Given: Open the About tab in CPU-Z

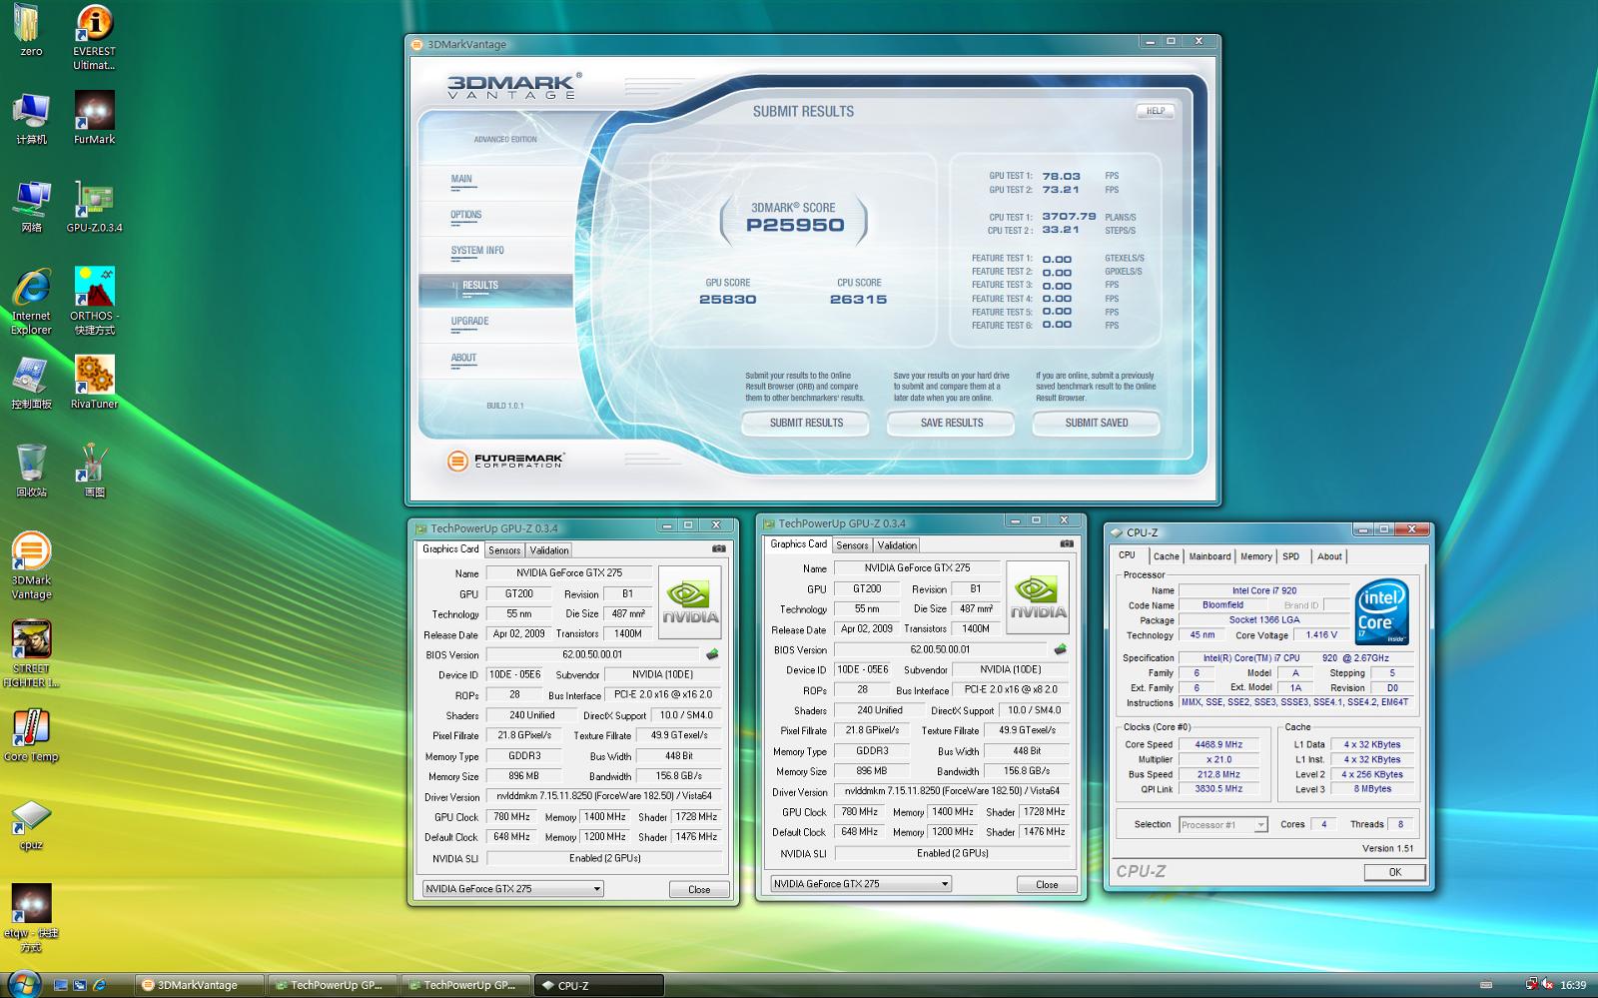Looking at the screenshot, I should 1329,556.
